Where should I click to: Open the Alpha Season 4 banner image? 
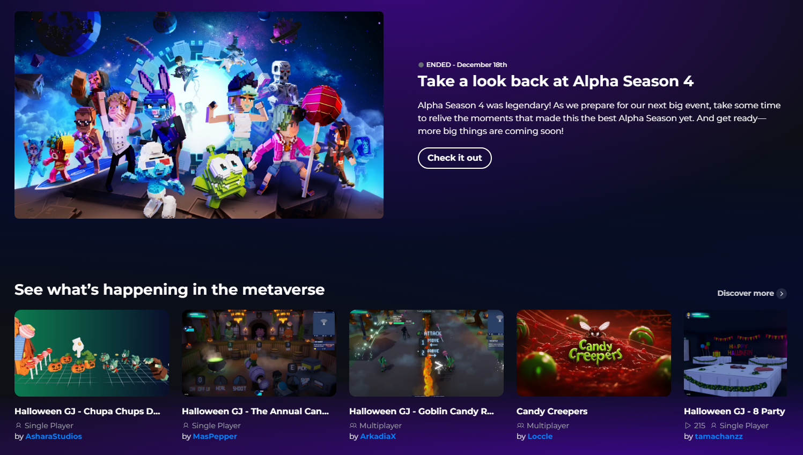(x=199, y=115)
